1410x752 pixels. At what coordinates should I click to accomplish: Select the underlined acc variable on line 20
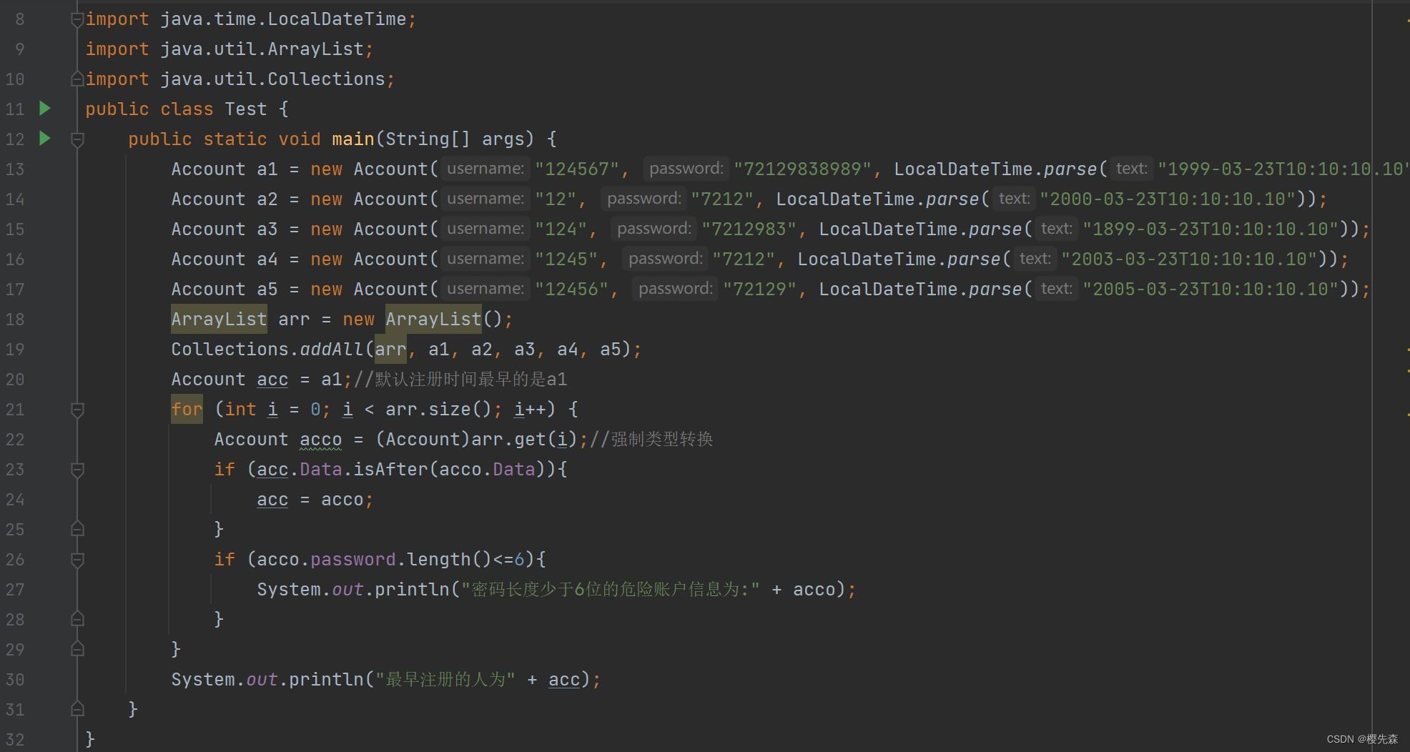[272, 380]
